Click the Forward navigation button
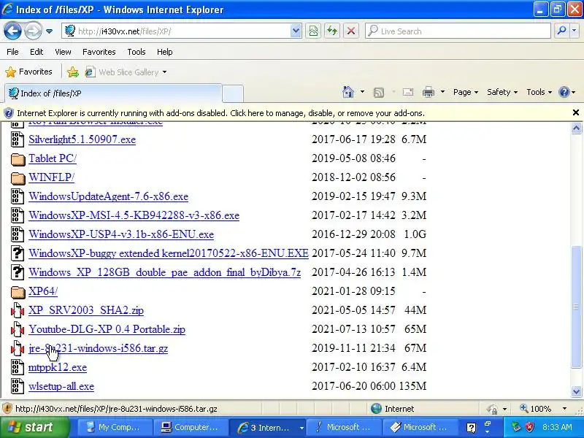The width and height of the screenshot is (584, 438). point(33,31)
